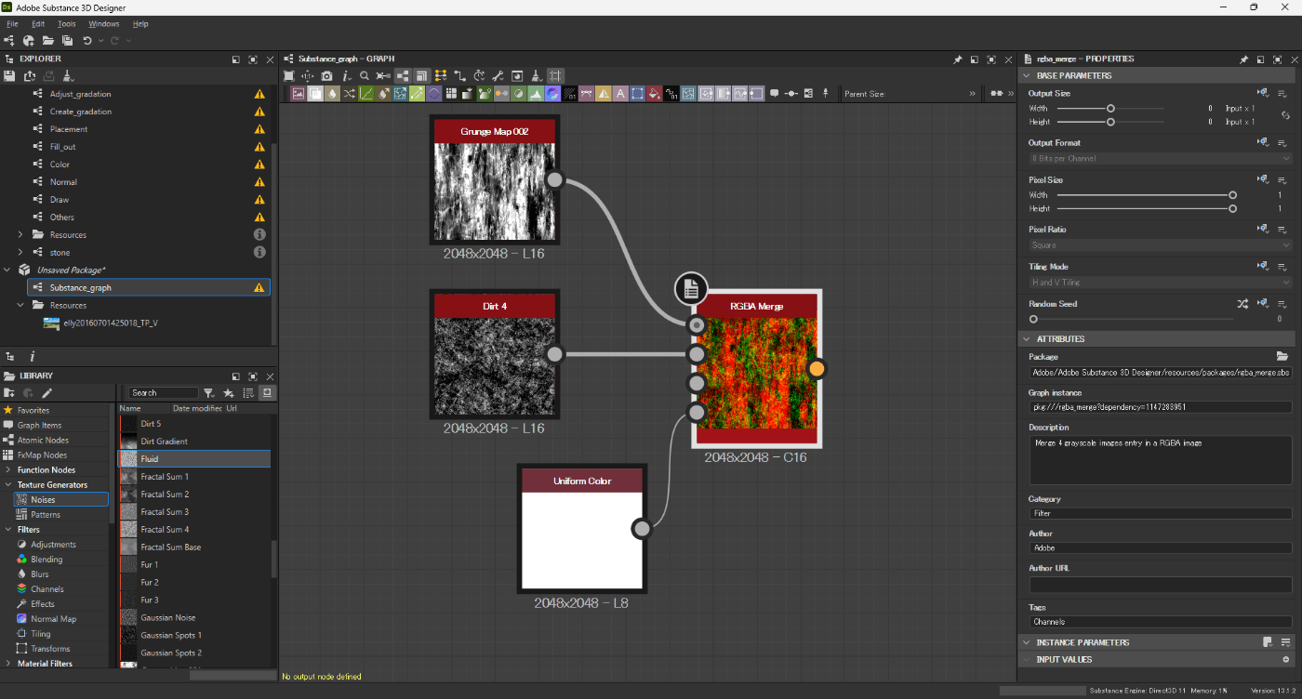The image size is (1302, 699).
Task: Select the Fractal Sum 1 library item
Action: click(194, 477)
